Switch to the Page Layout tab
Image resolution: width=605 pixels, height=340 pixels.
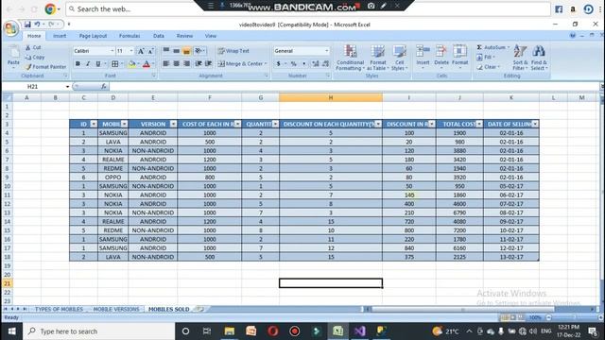[x=93, y=36]
